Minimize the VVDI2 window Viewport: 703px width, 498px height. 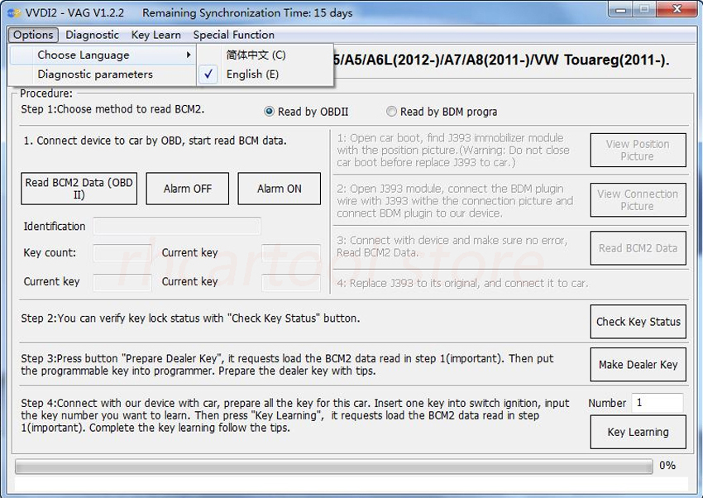click(620, 10)
